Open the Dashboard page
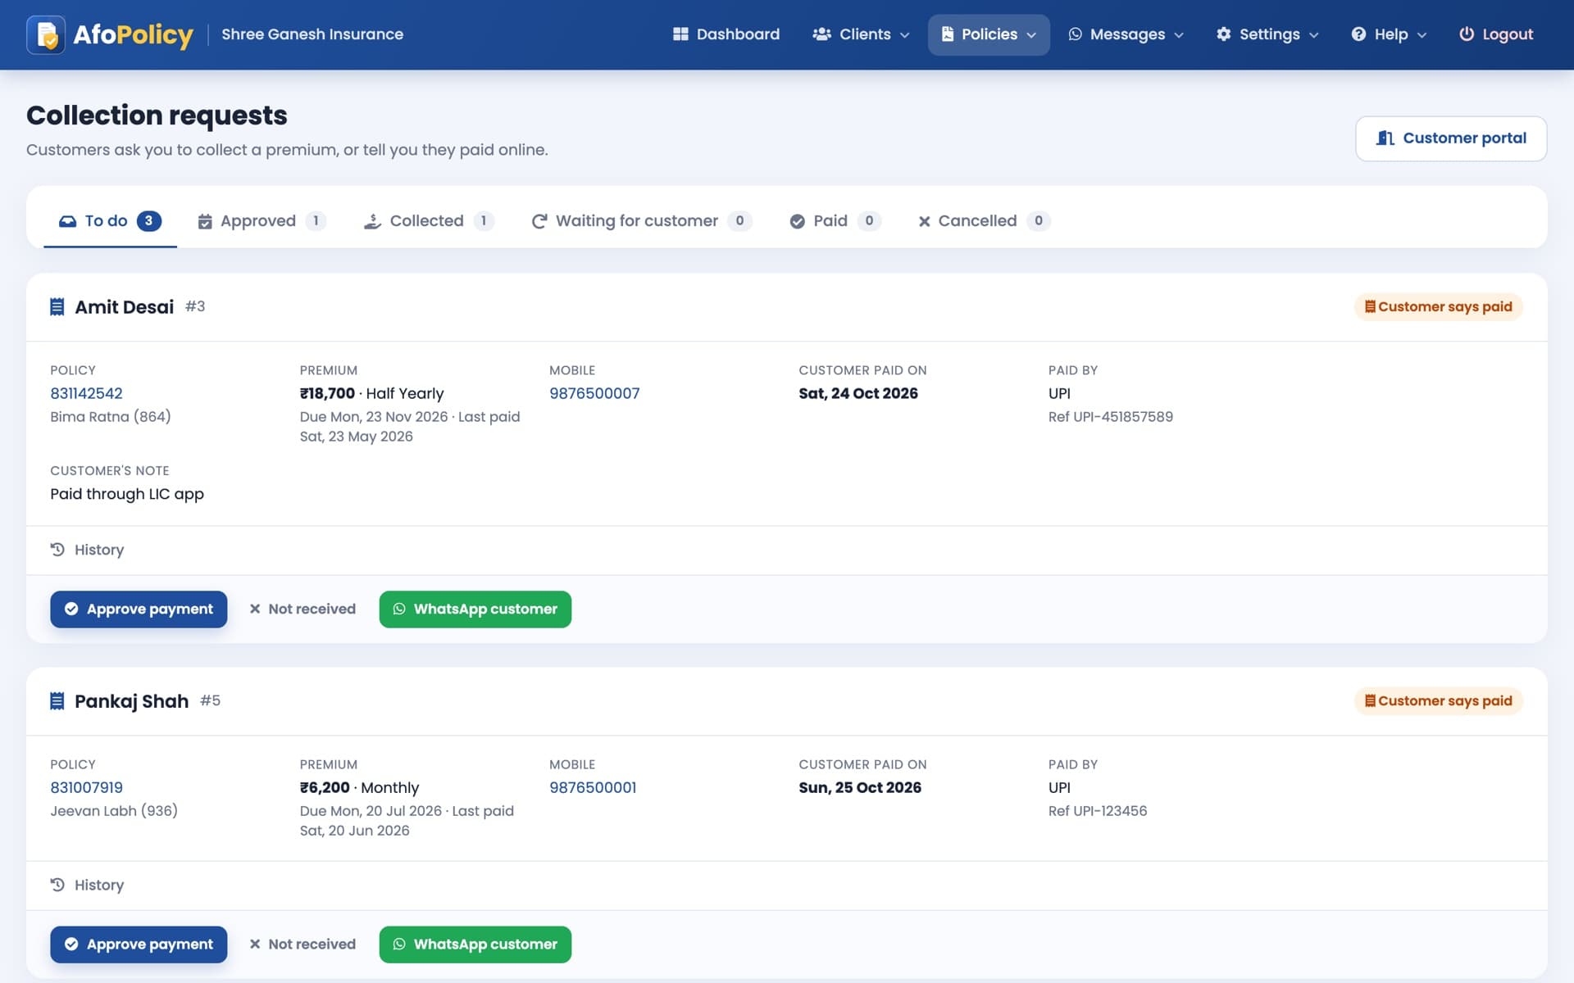 coord(726,34)
